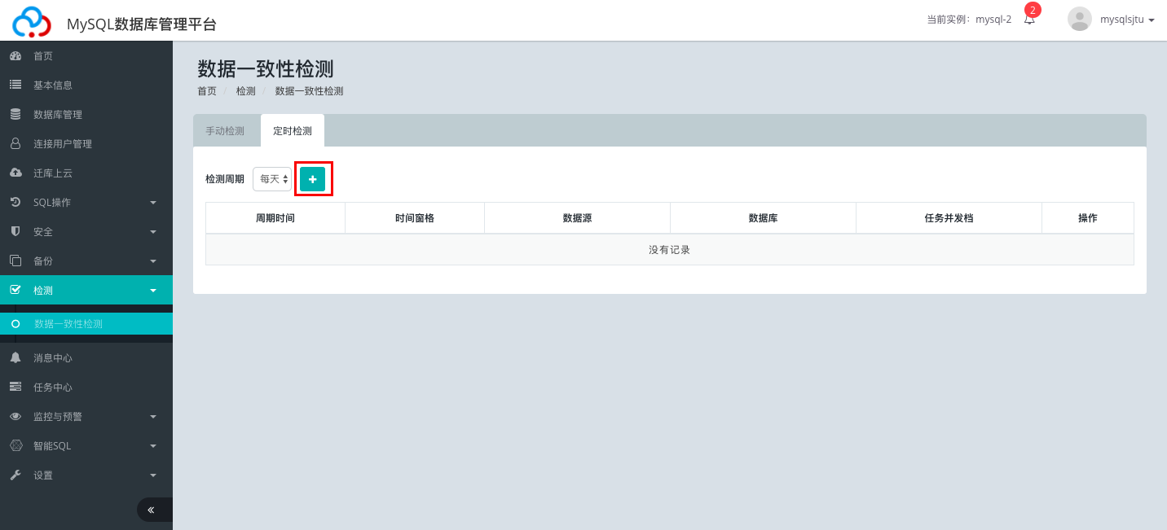Expand the 安全 submenu arrow
Viewport: 1167px width, 530px height.
(153, 232)
